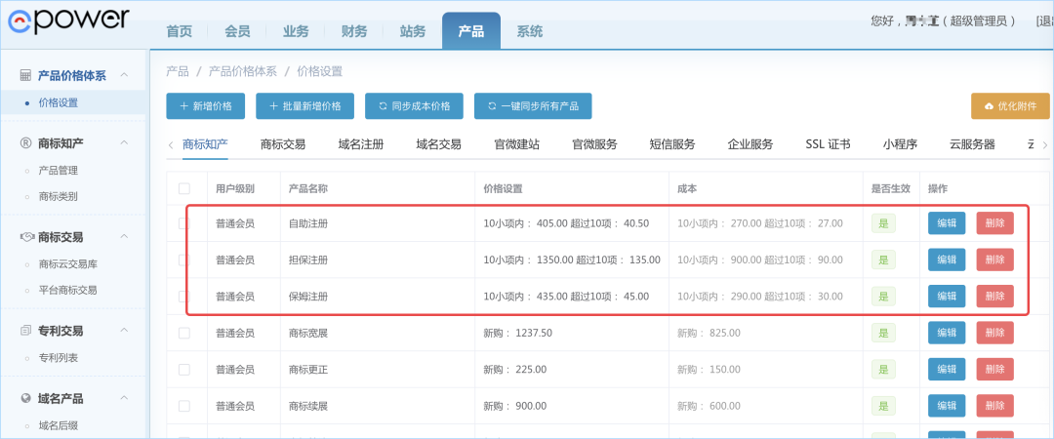Collapse the 商标交易 section using its chevron
Screen dimensions: 1054x439
coord(124,237)
